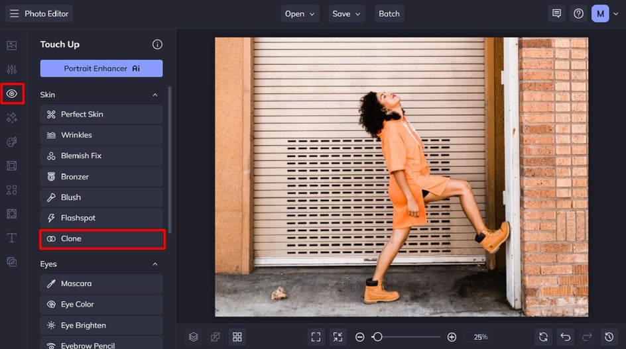626x349 pixels.
Task: Open the feedback chat icon
Action: [556, 13]
